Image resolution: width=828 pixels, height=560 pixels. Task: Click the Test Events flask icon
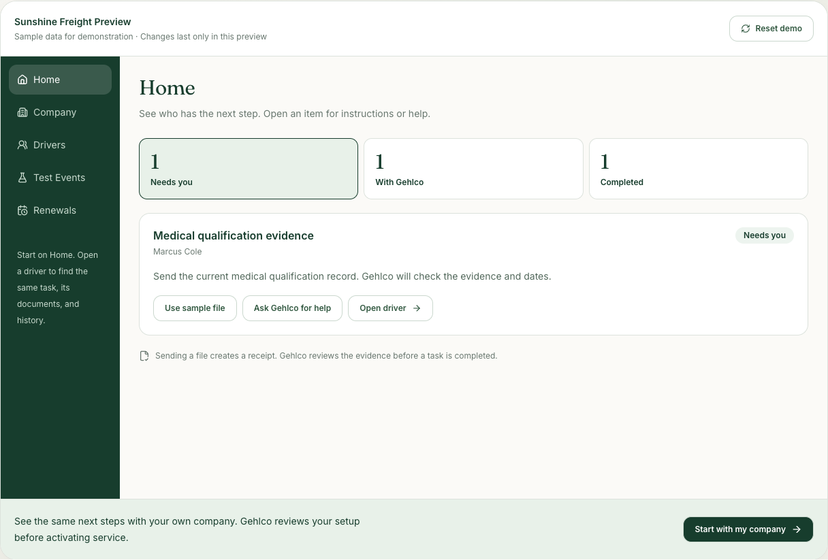pos(22,178)
